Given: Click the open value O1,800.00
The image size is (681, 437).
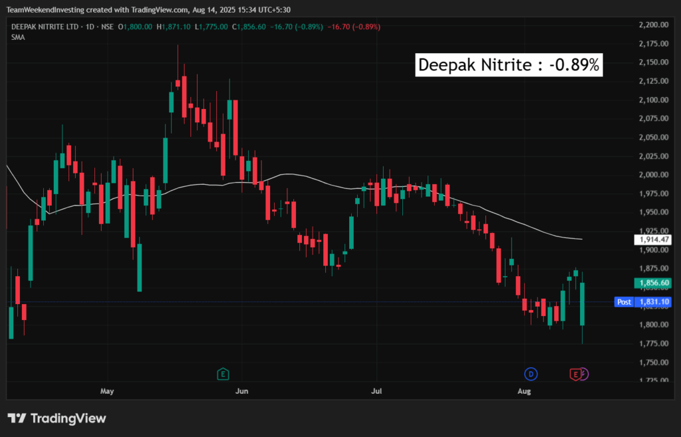Looking at the screenshot, I should click(x=135, y=27).
